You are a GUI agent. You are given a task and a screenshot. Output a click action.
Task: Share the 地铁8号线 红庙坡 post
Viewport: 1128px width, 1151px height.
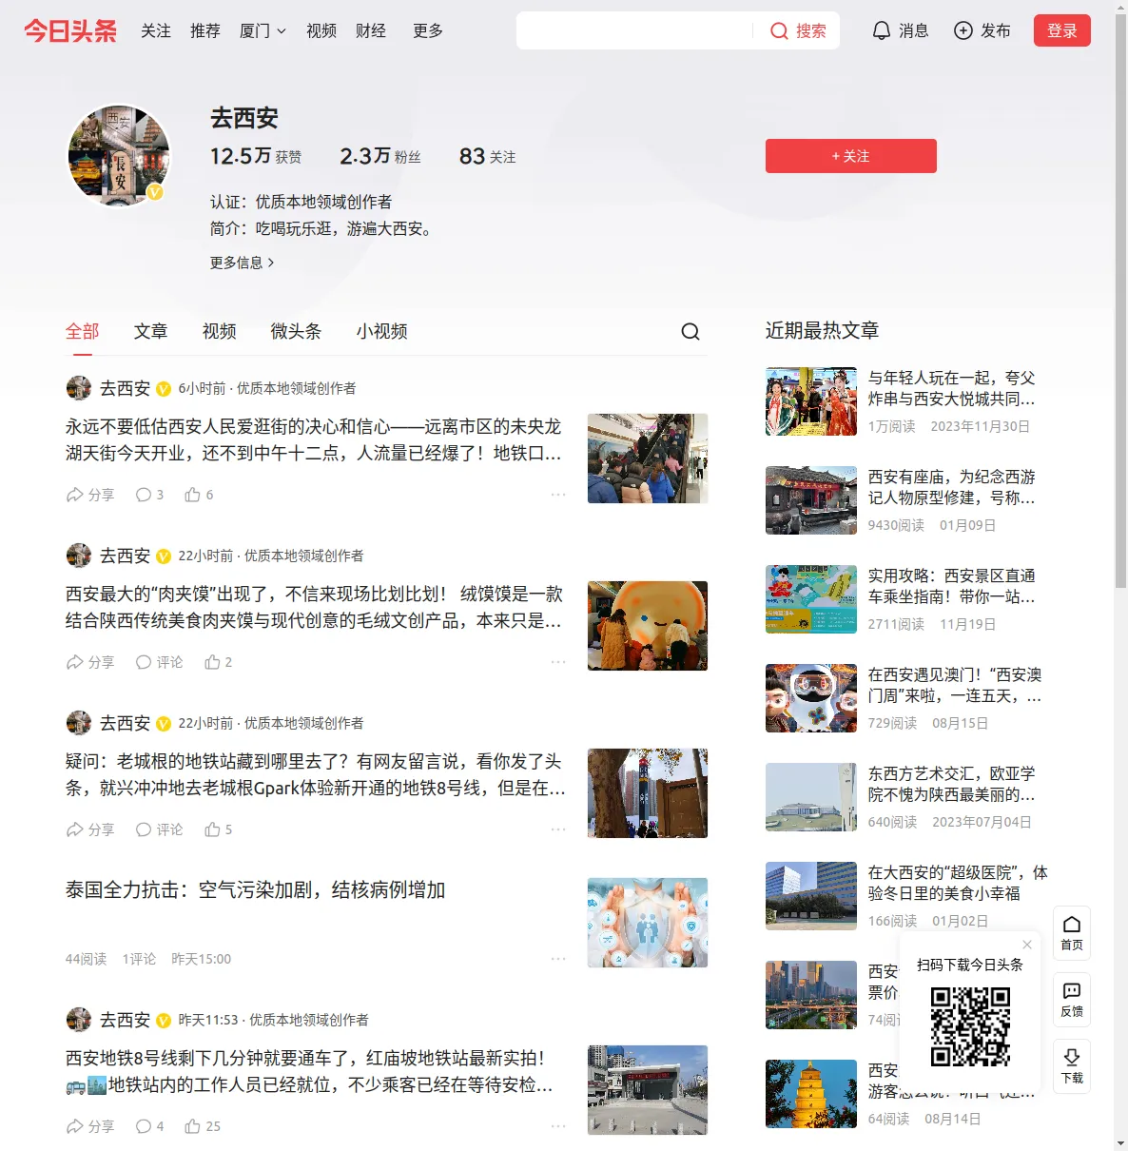90,1126
